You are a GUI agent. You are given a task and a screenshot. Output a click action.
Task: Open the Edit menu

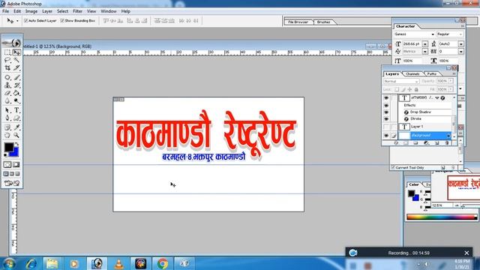pyautogui.click(x=17, y=11)
